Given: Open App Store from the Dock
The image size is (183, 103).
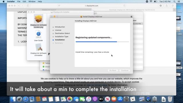Looking at the screenshot, I should (120, 99).
